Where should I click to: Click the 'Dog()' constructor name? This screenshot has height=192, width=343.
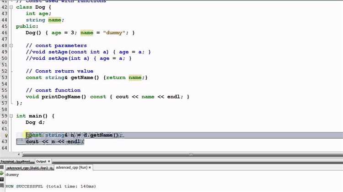point(33,33)
